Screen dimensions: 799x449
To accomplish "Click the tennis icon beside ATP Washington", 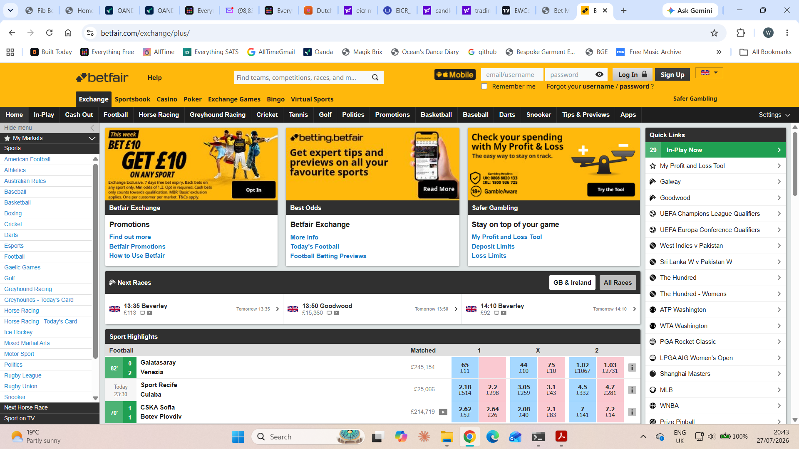I will (x=653, y=310).
